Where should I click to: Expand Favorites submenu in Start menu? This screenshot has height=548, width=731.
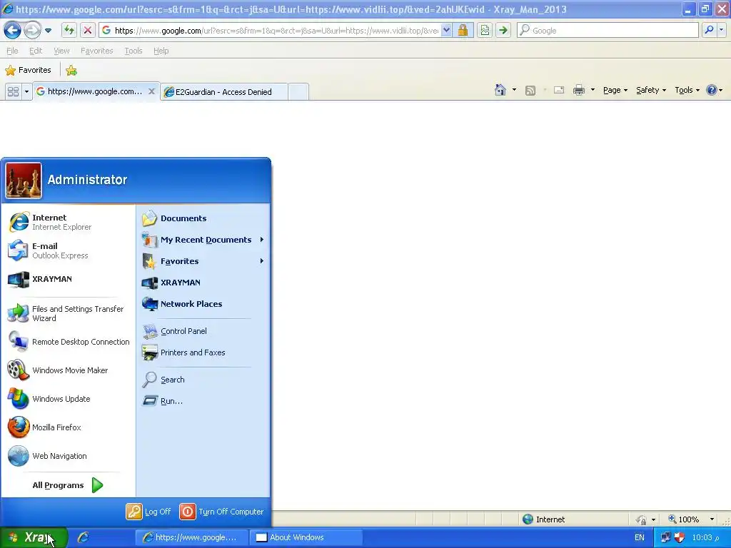point(203,261)
